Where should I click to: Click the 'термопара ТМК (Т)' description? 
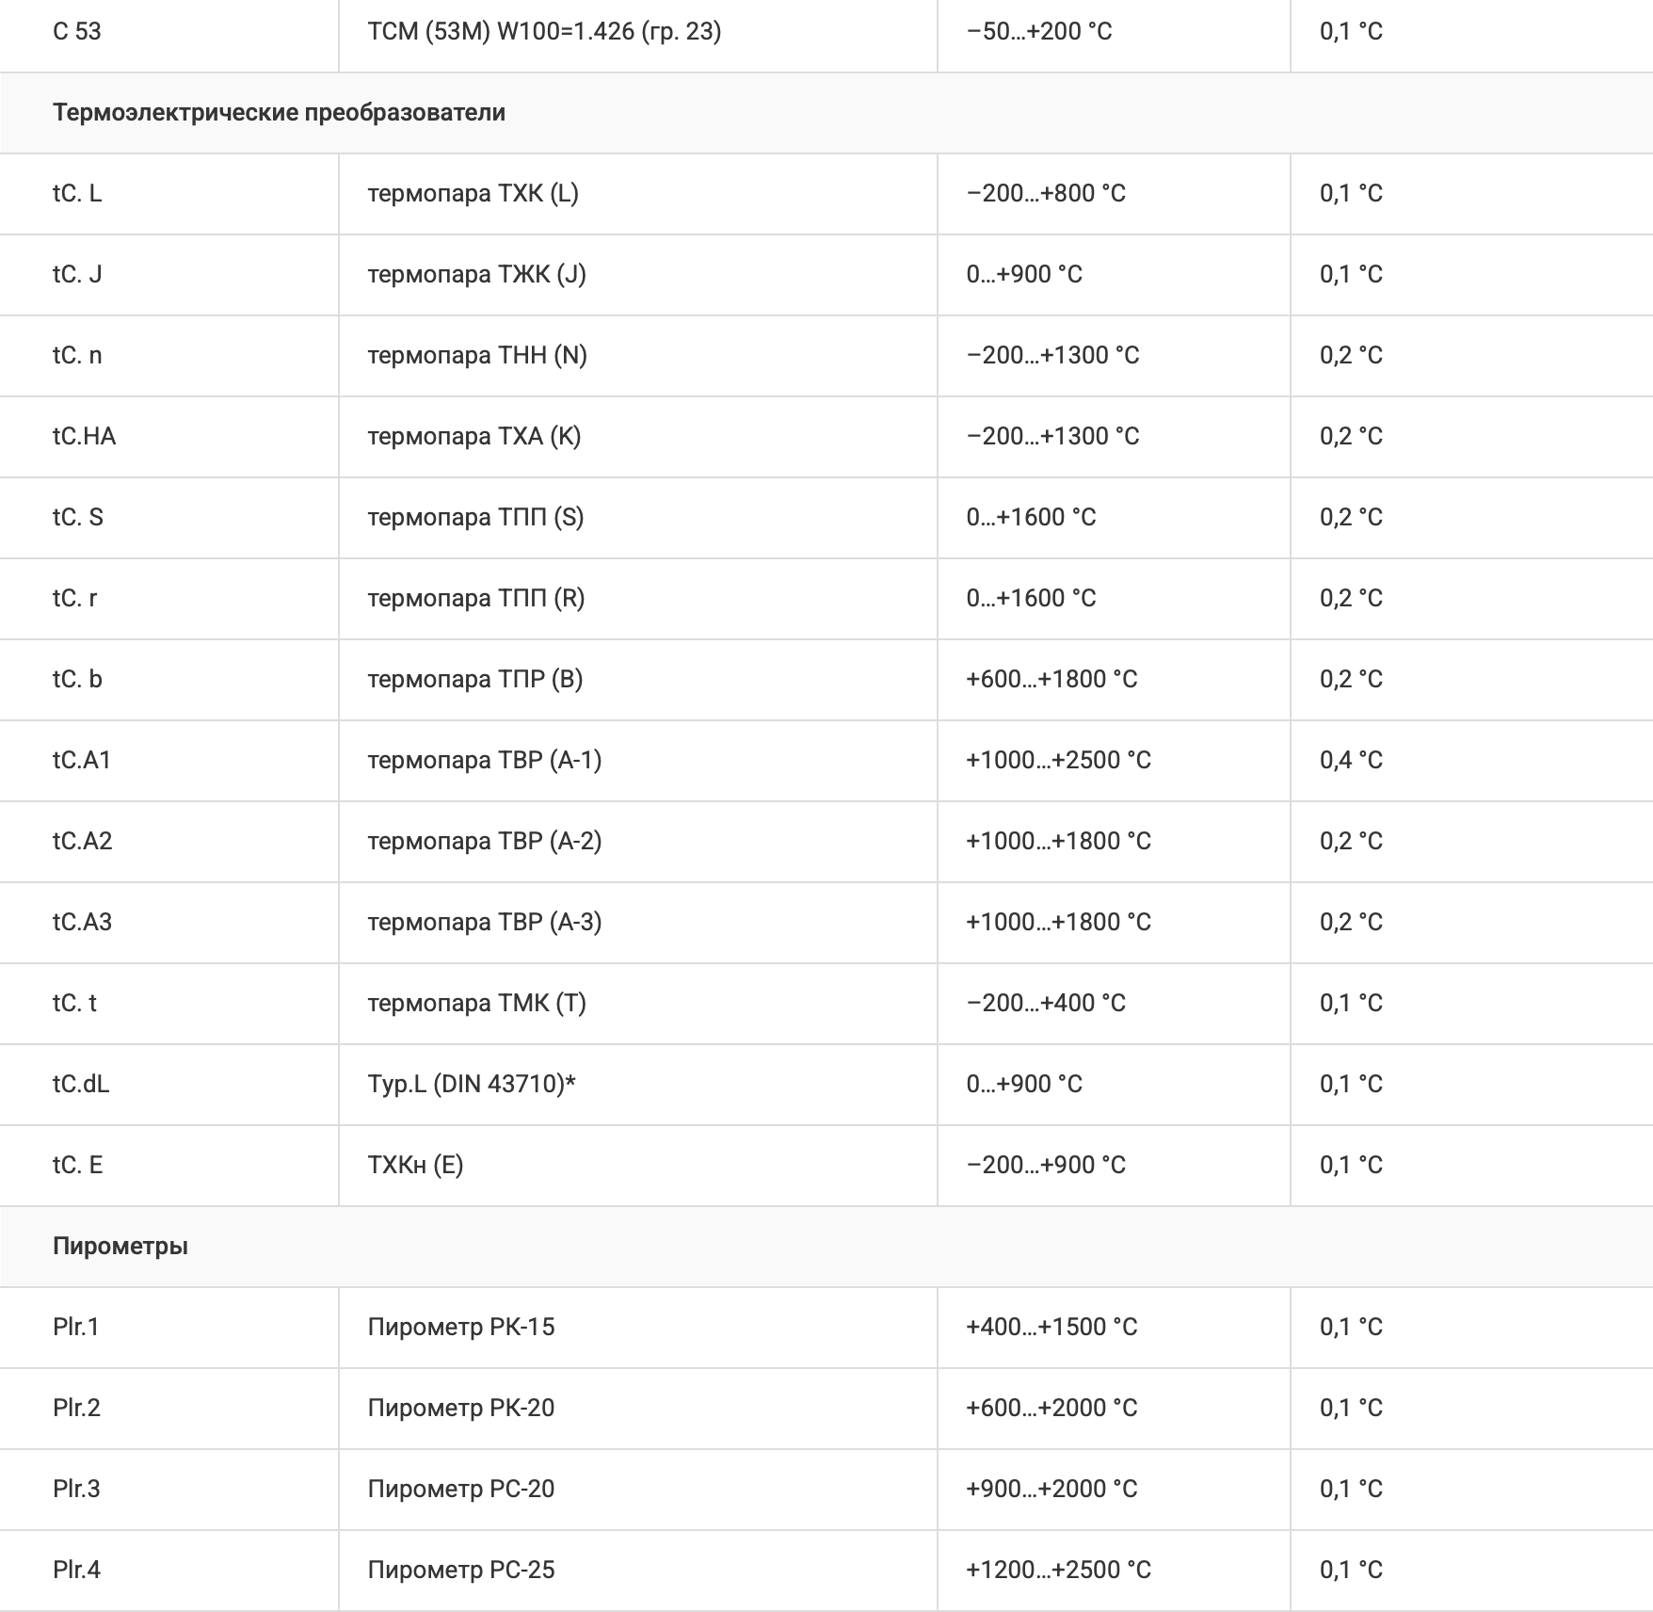(x=476, y=1004)
